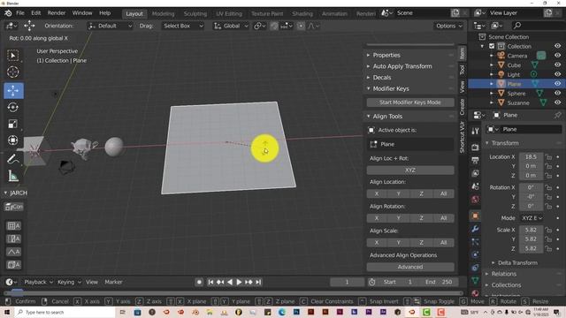Viewport: 566px width, 318px height.
Task: Hide the Sphere in viewport
Action: point(557,93)
